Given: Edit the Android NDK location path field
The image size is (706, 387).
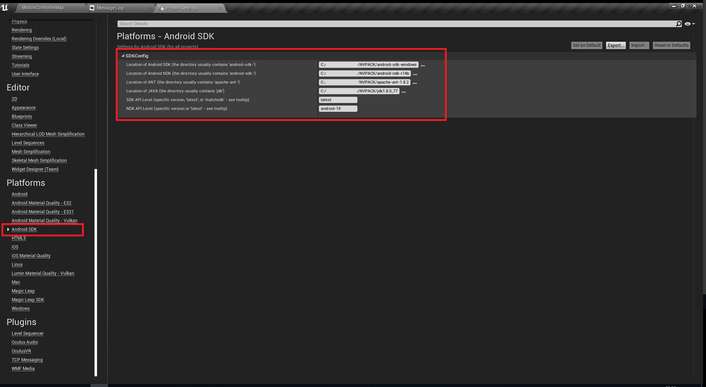Looking at the screenshot, I should click(x=365, y=74).
